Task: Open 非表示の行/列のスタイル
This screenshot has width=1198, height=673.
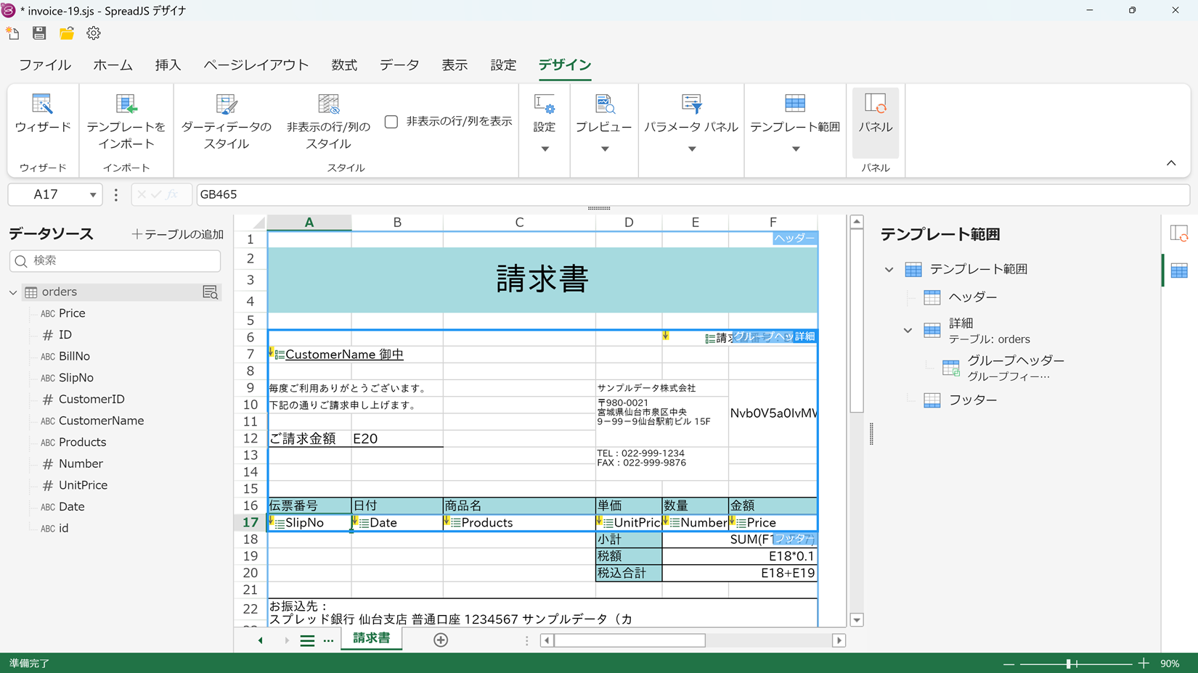Action: (328, 121)
